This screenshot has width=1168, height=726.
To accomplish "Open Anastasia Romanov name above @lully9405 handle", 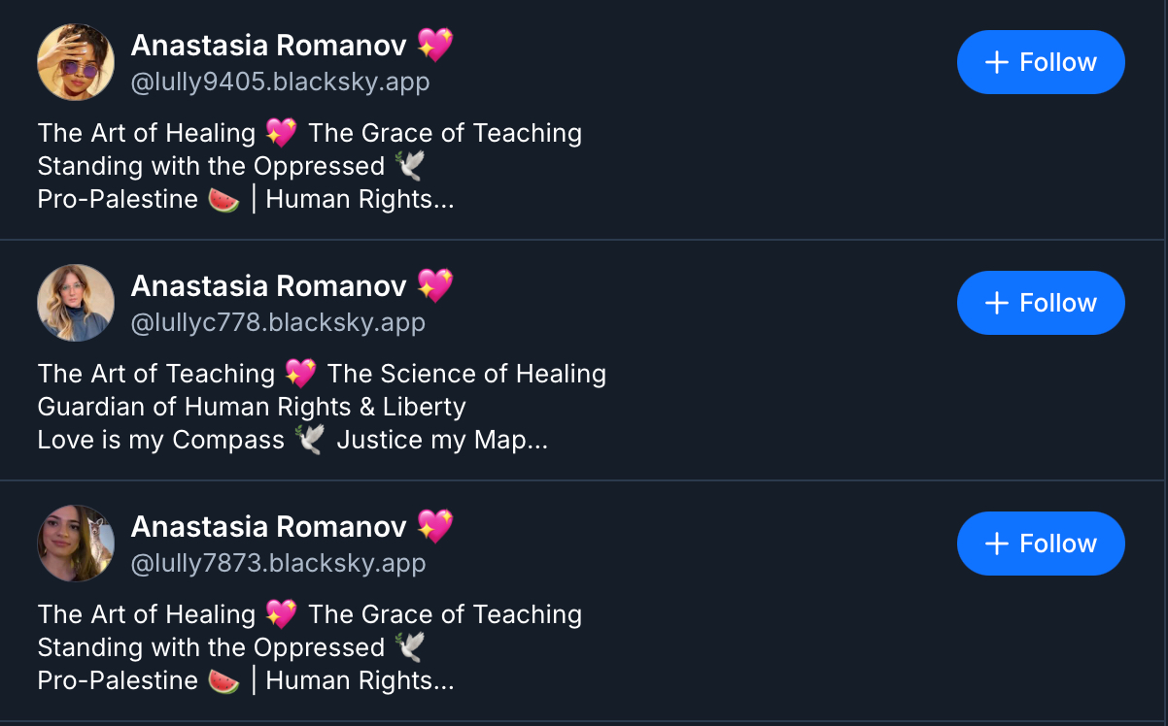I will pos(268,45).
